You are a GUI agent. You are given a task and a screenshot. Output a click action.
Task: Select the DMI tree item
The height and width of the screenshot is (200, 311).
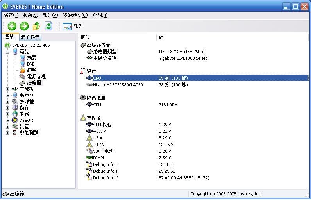(31, 64)
